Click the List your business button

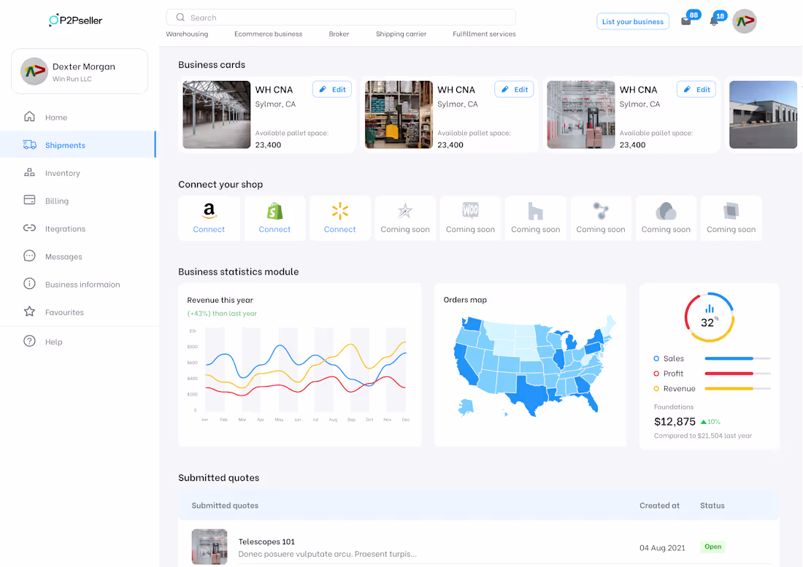pyautogui.click(x=632, y=21)
